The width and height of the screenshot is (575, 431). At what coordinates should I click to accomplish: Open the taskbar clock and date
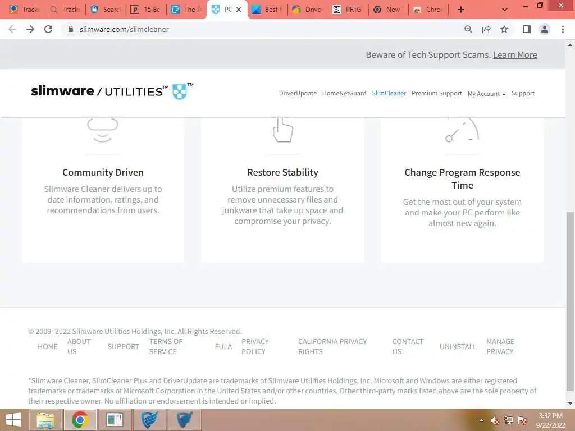click(x=550, y=420)
